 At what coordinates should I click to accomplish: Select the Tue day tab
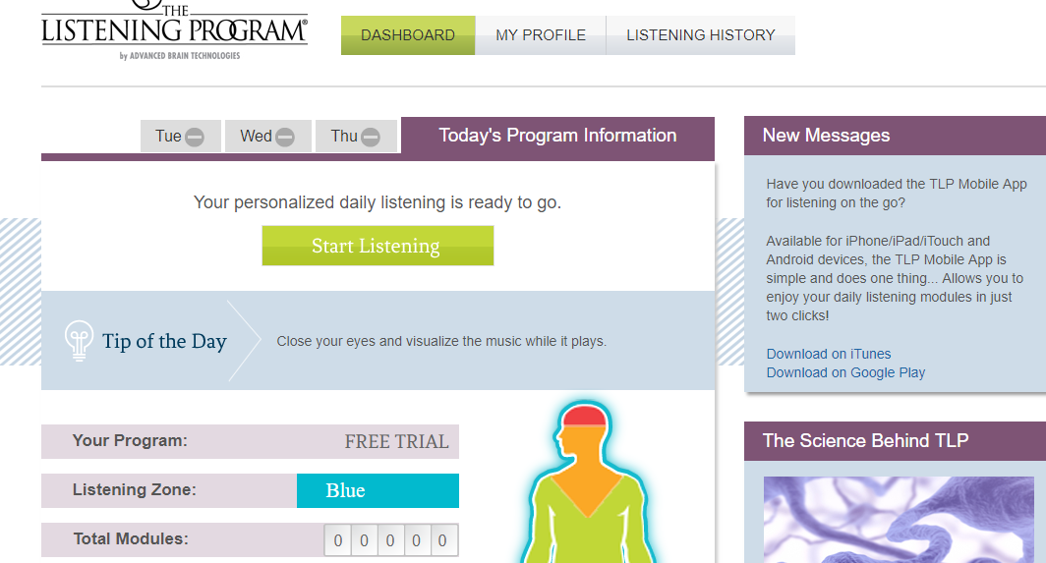(x=180, y=136)
